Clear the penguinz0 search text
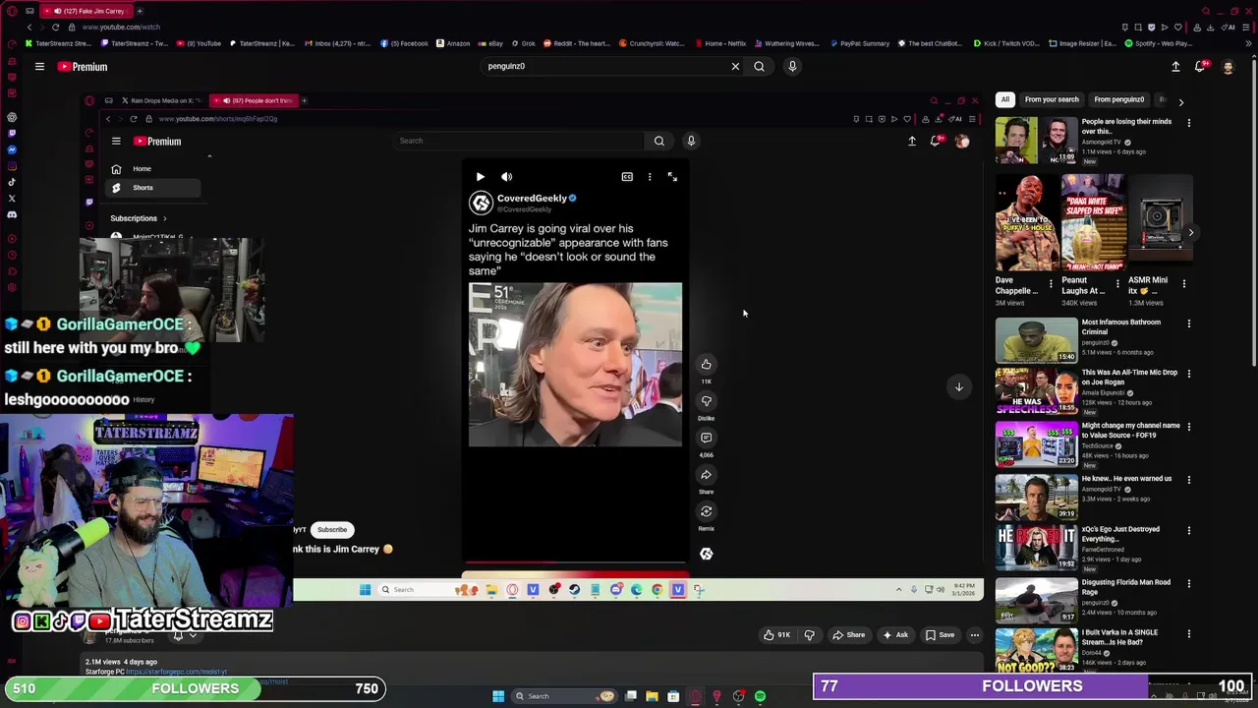Screen dimensions: 1258x708 coord(735,67)
